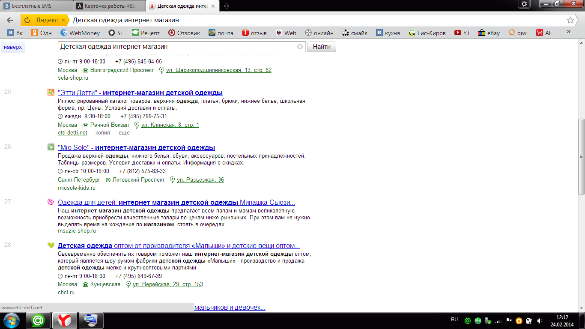
Task: Open the Гис-Киров bookmark
Action: pos(427,33)
